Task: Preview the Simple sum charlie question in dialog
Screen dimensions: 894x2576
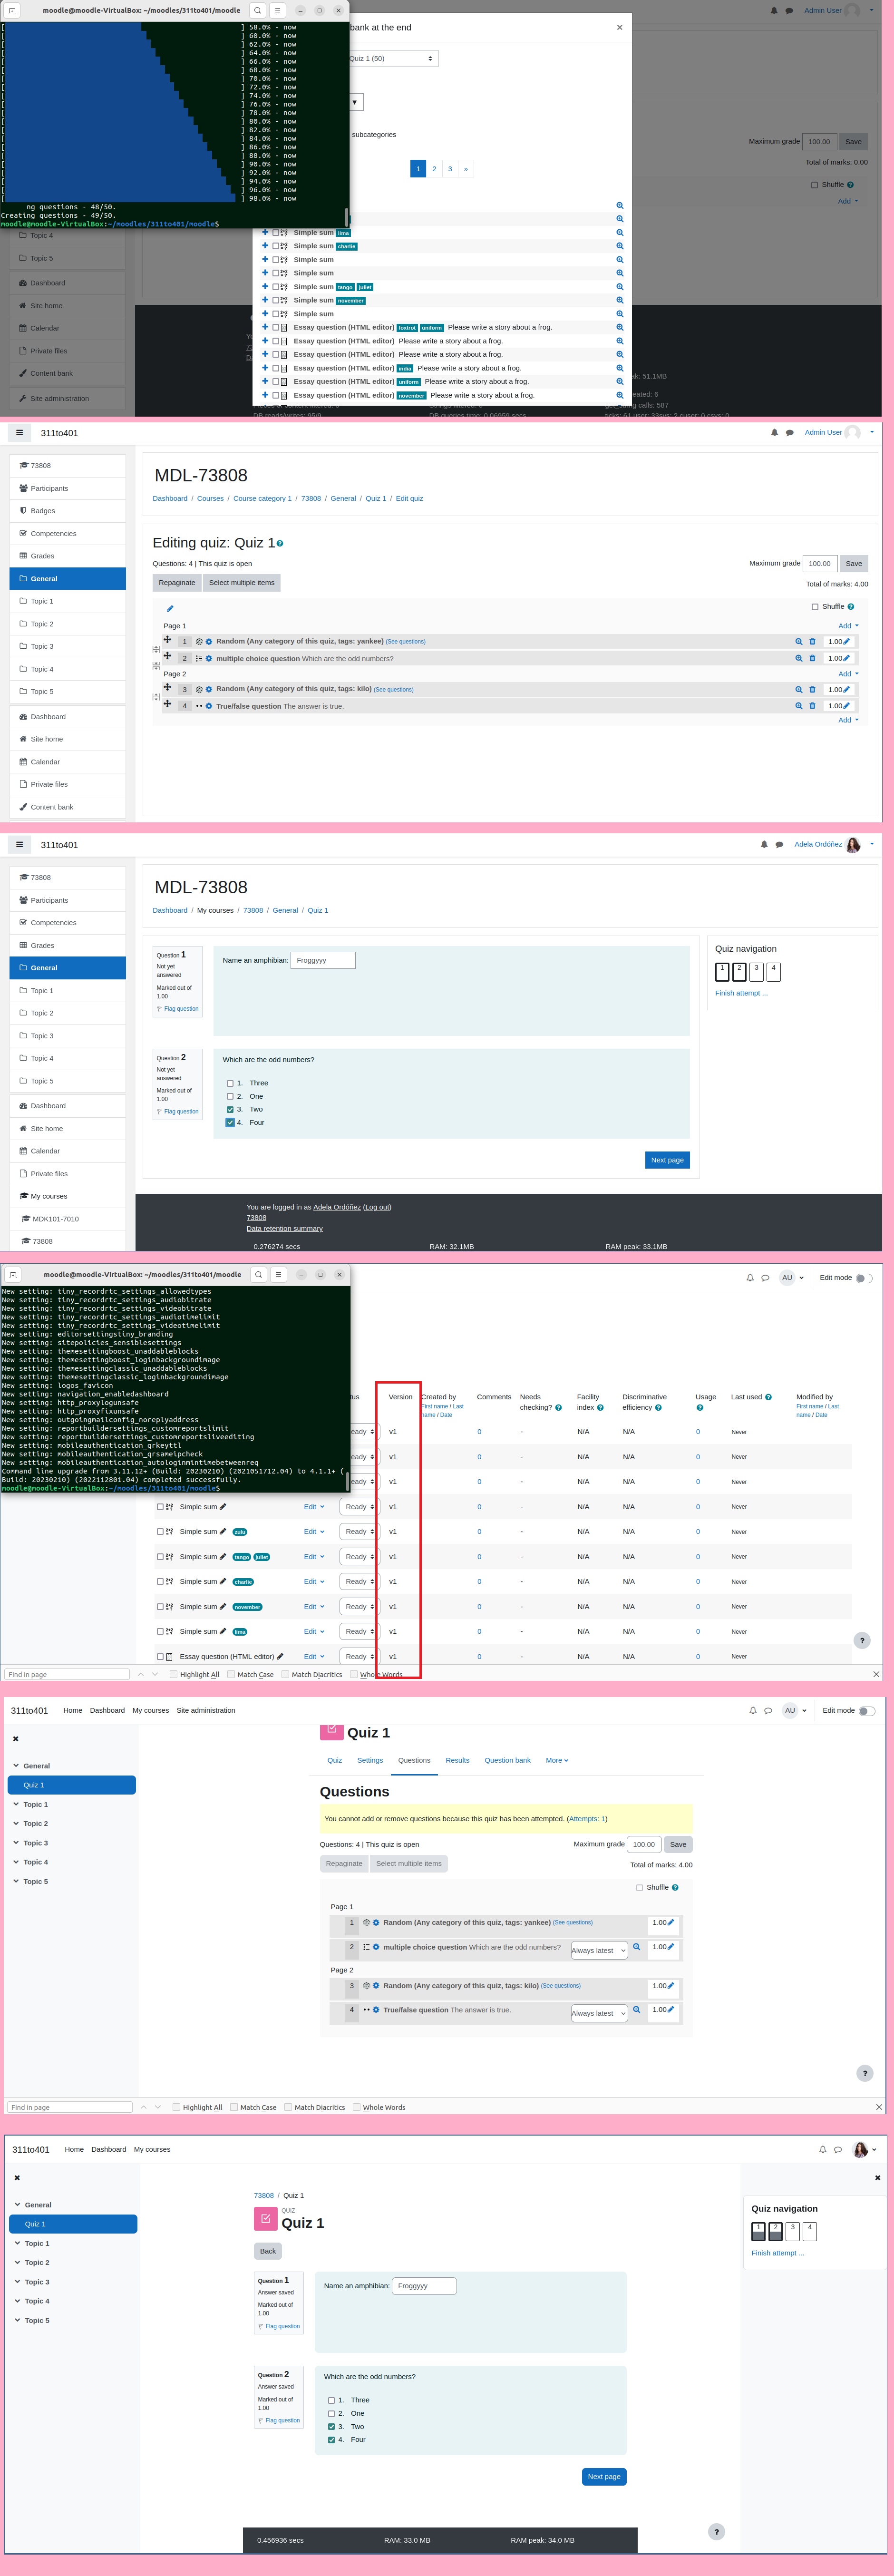Action: coord(619,246)
